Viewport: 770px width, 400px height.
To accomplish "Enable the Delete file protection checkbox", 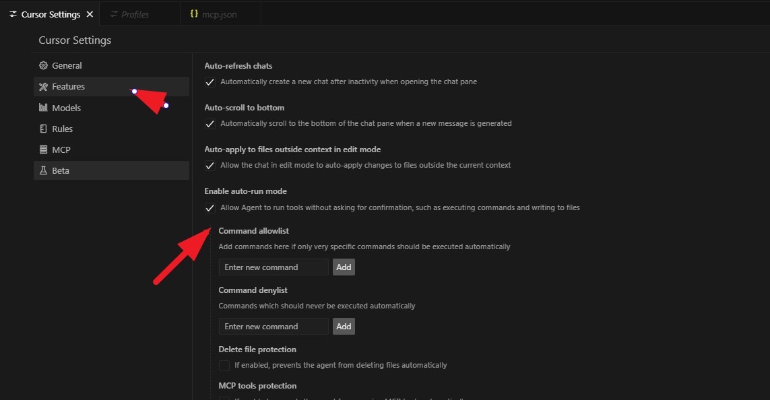I will click(224, 365).
